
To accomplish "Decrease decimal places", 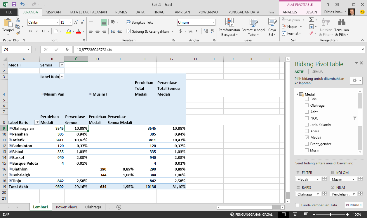I will click(x=212, y=31).
